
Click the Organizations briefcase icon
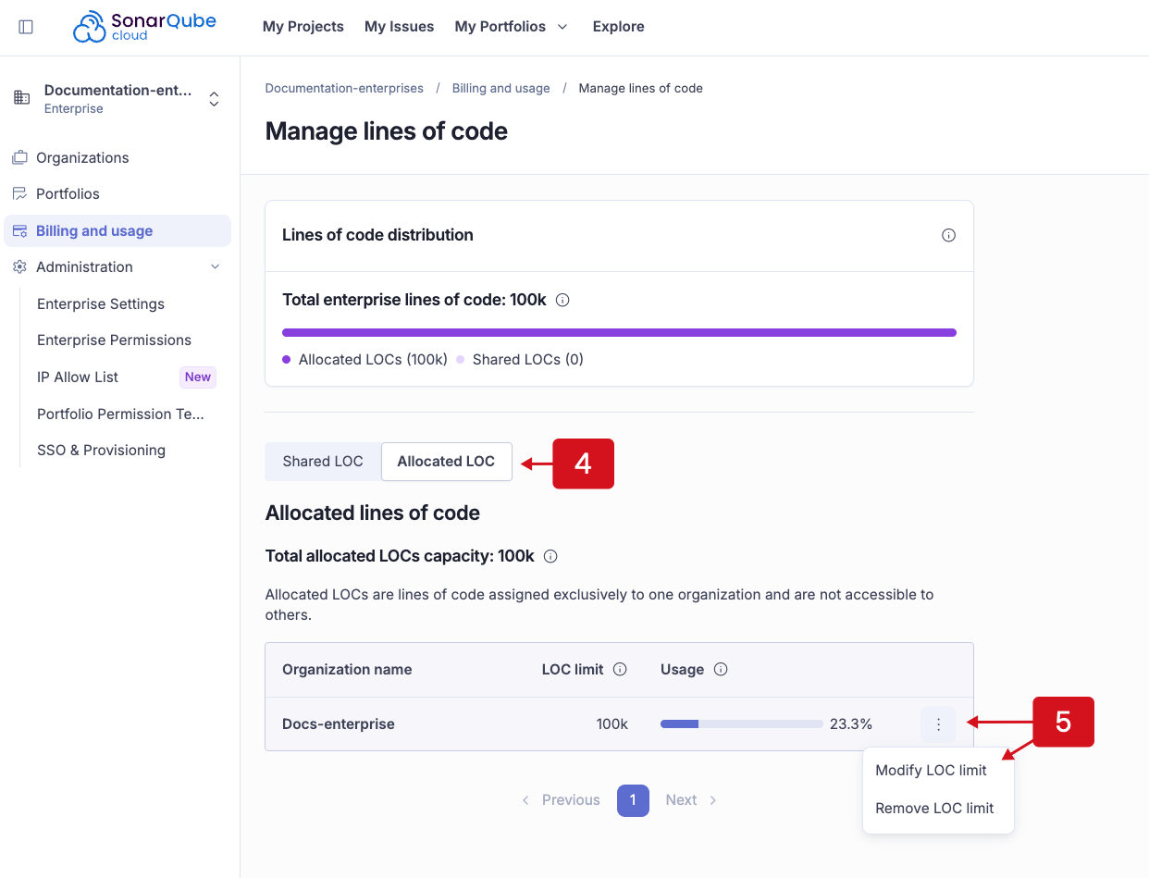point(19,157)
